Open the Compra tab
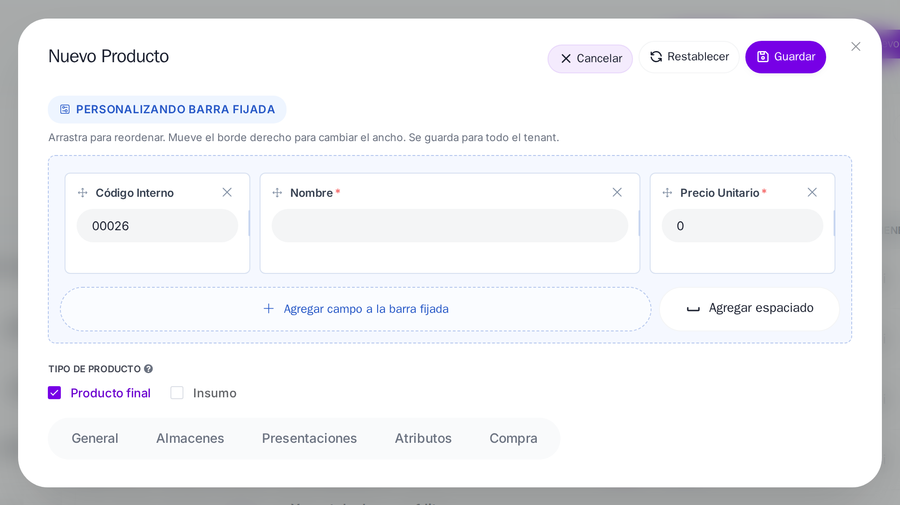Screen dimensions: 900x505 513,439
